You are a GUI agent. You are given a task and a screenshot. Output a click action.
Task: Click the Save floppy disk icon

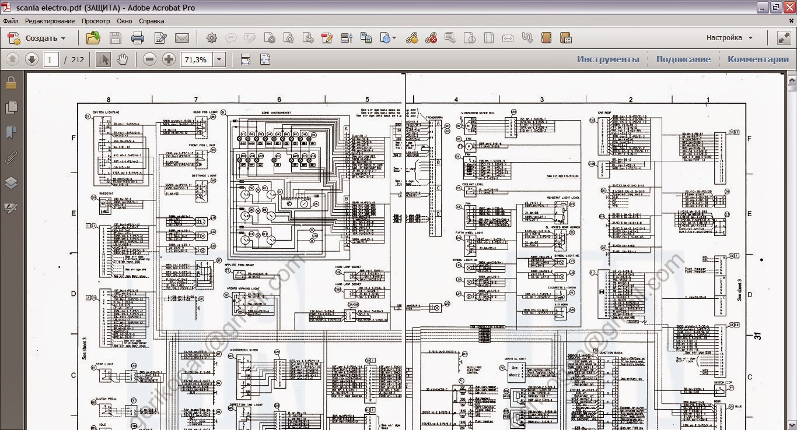pyautogui.click(x=115, y=38)
